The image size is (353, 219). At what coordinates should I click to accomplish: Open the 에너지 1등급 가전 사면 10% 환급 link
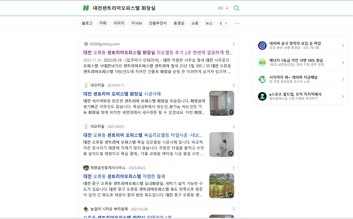click(x=296, y=60)
